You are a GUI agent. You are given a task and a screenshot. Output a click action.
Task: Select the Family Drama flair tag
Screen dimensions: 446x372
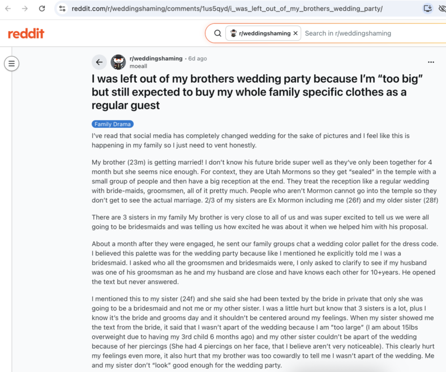(113, 124)
